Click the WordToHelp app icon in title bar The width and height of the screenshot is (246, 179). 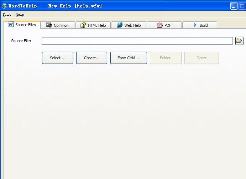coord(4,6)
